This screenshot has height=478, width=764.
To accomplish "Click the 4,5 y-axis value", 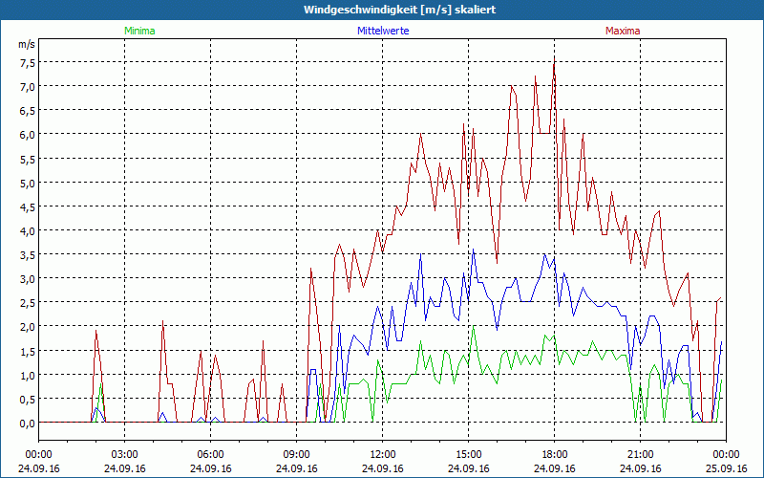I will pos(28,207).
